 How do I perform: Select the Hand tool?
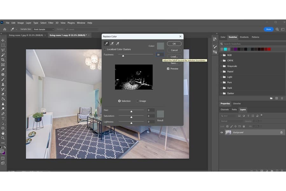click(x=3, y=133)
